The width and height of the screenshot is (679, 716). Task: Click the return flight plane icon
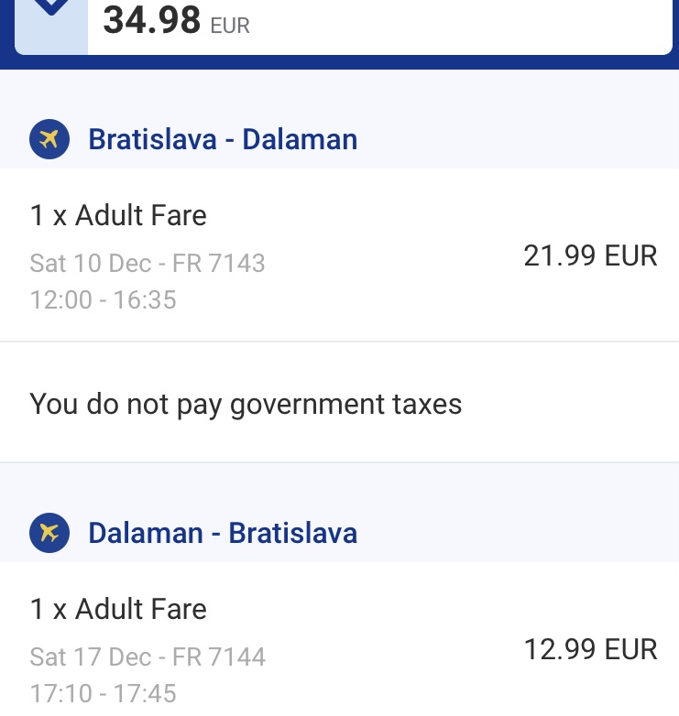49,533
